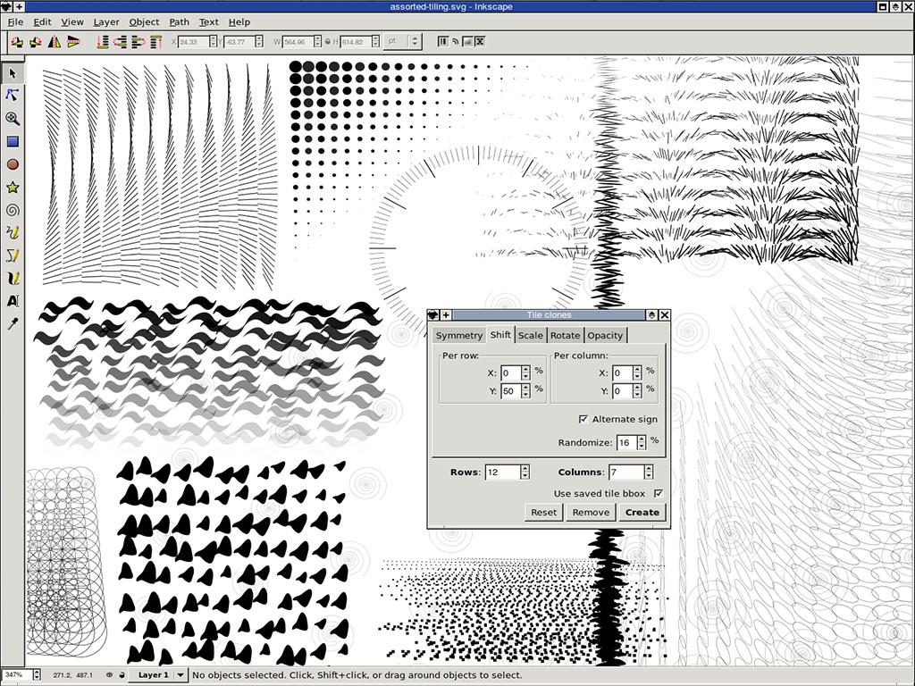
Task: Select the Dropper tool
Action: point(13,323)
